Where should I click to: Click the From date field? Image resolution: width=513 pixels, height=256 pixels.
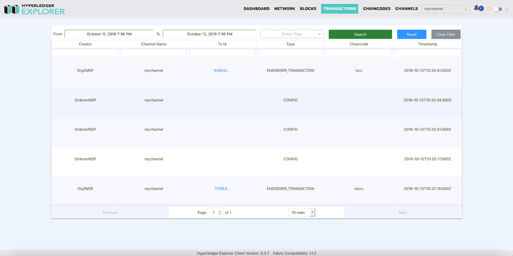pos(109,34)
